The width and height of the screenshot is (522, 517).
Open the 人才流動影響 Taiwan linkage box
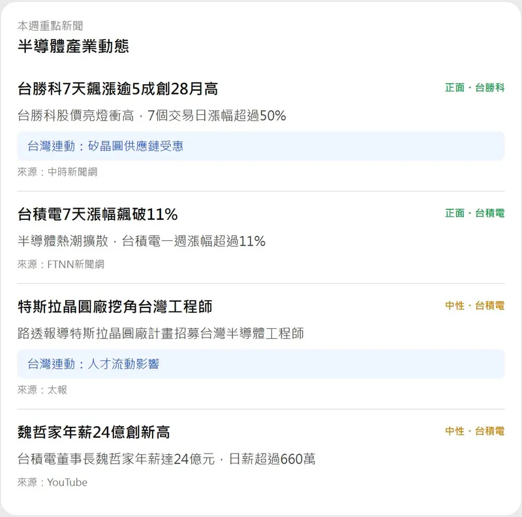tap(260, 364)
